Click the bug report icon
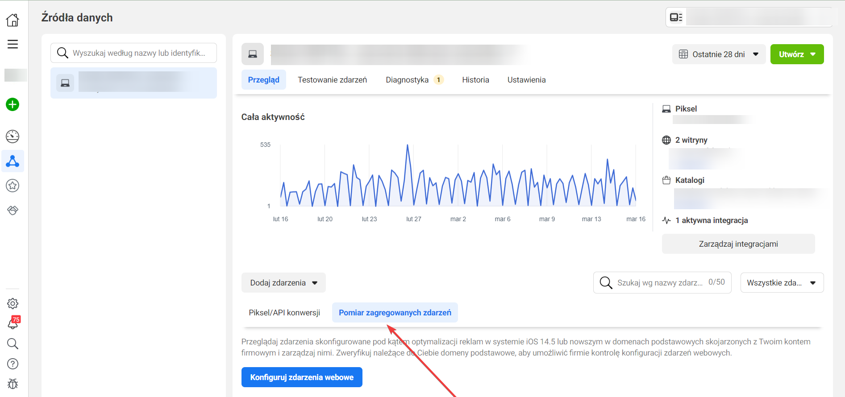Viewport: 845px width, 397px height. click(12, 384)
